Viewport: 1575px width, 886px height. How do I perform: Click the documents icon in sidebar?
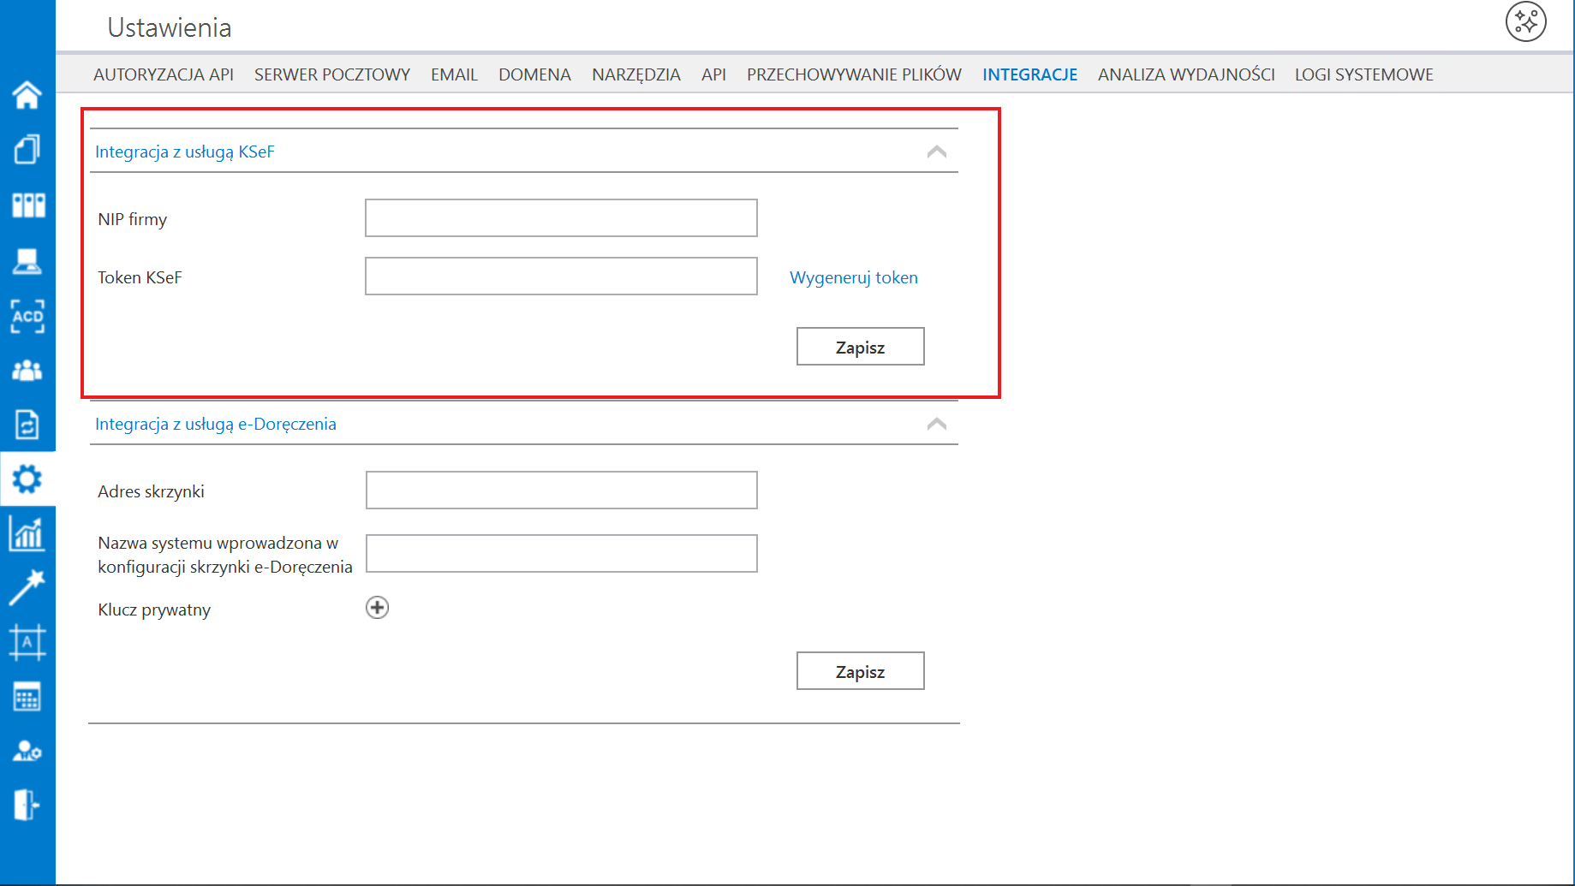click(27, 150)
